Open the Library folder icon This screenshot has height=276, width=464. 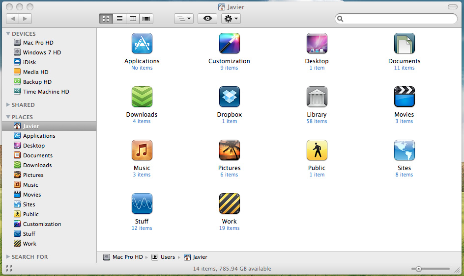pos(317,97)
